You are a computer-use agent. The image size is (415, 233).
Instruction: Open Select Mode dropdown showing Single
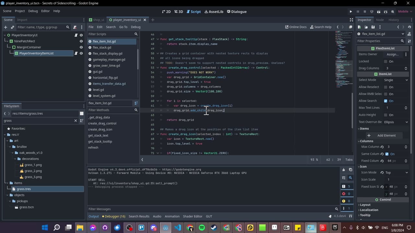[x=396, y=80]
